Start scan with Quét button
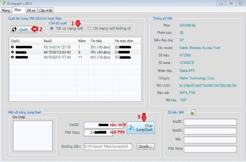The height and width of the screenshot is (162, 246). pos(24,29)
